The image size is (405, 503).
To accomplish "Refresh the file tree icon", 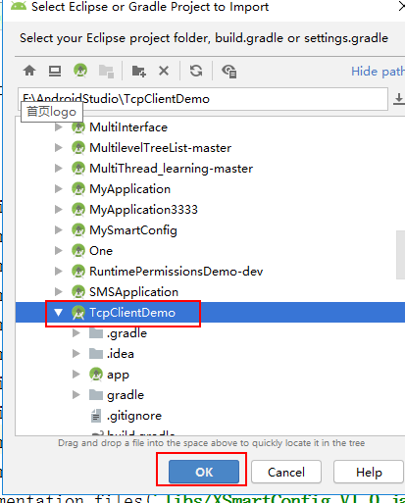I will click(196, 71).
